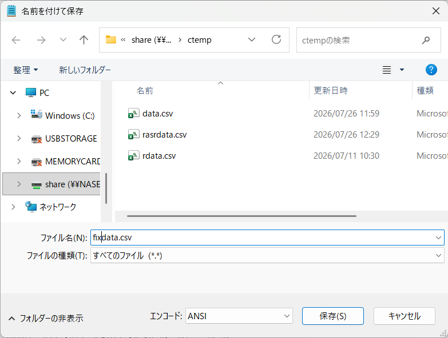Go up one folder level
Screen dimensions: 448x338
tap(84, 40)
